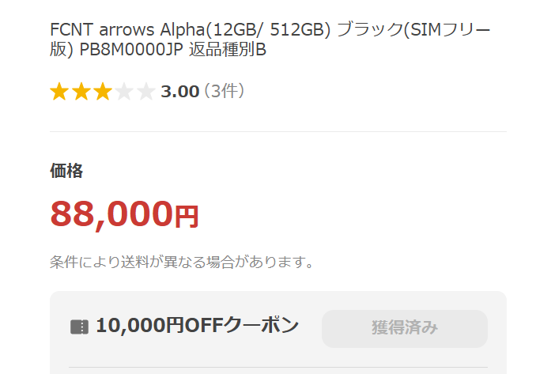Open the (3件) reviews link
Viewport: 536px width, 374px height.
pos(223,92)
